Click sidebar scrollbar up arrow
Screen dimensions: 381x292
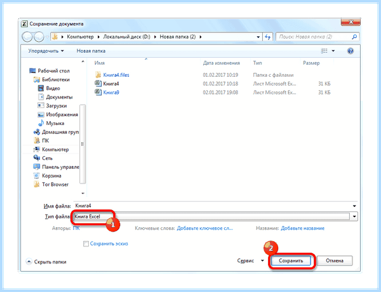coord(83,62)
